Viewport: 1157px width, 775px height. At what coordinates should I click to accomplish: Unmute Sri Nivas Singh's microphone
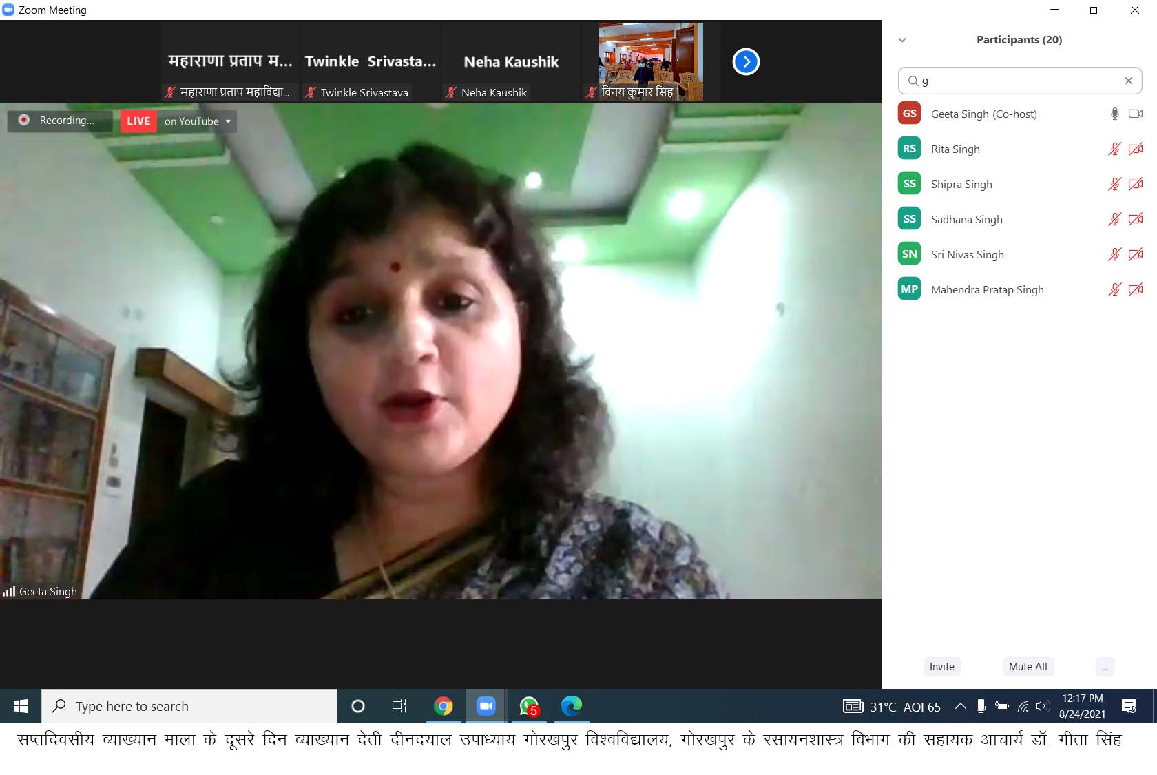pos(1114,254)
